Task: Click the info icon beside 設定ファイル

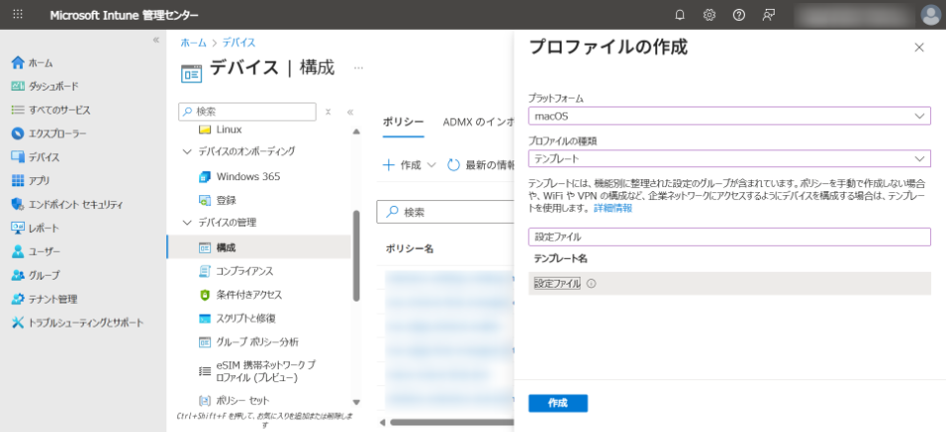Action: click(591, 284)
